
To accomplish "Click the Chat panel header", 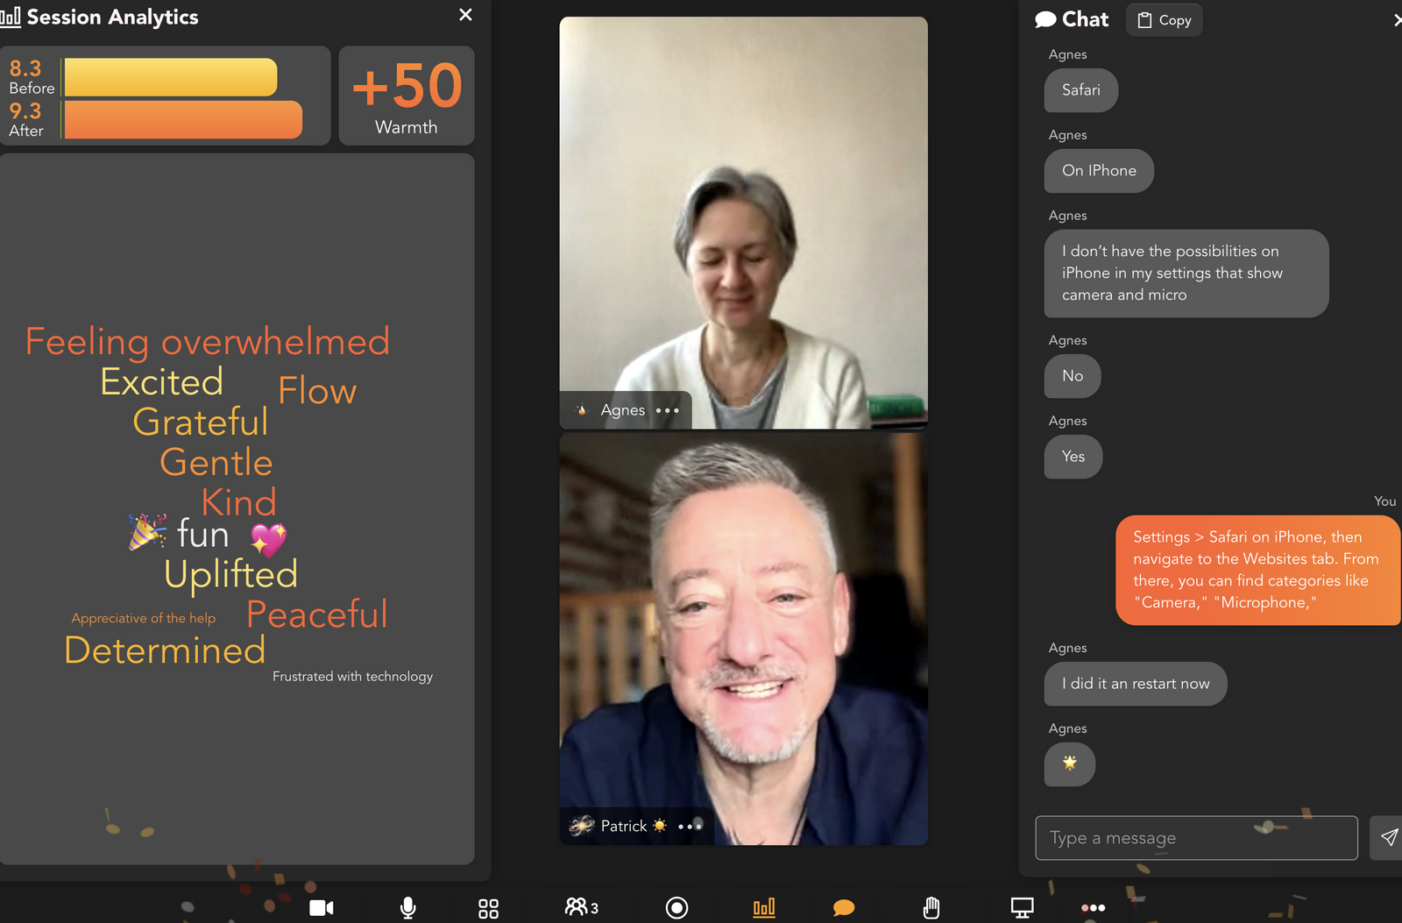I will pyautogui.click(x=1072, y=19).
